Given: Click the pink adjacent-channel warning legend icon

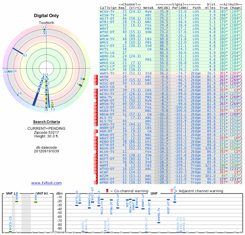Looking at the screenshot, I should click(171, 191).
